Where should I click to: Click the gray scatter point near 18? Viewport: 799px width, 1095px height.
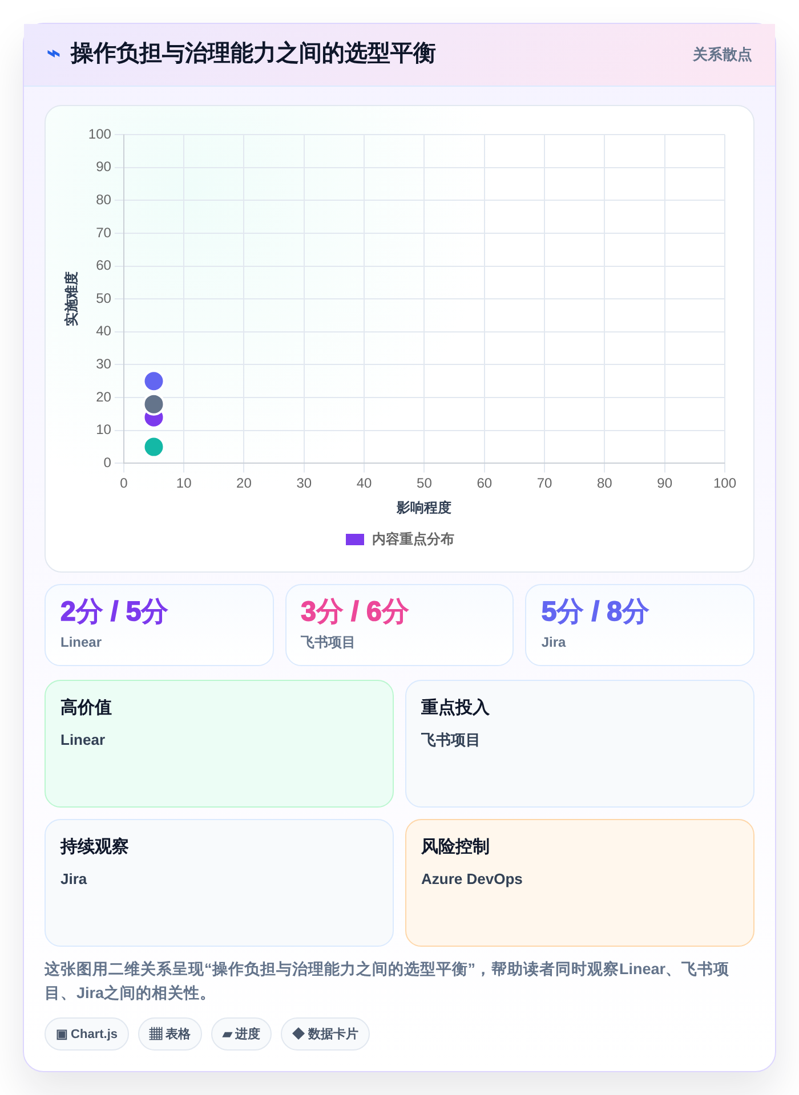coord(154,404)
